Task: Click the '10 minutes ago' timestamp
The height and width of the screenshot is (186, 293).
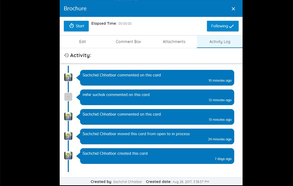Action: [220, 80]
